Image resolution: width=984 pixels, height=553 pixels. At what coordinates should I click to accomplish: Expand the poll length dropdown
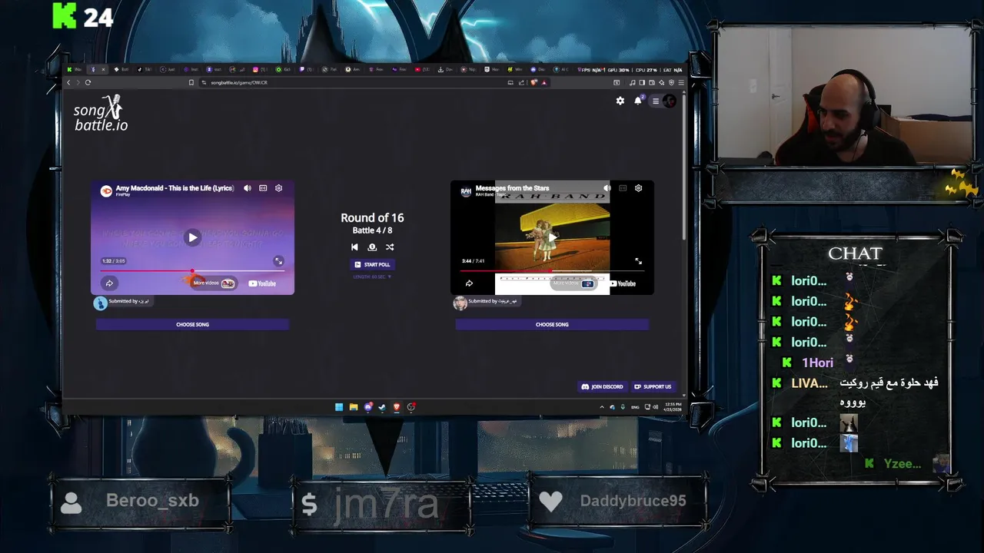(372, 276)
